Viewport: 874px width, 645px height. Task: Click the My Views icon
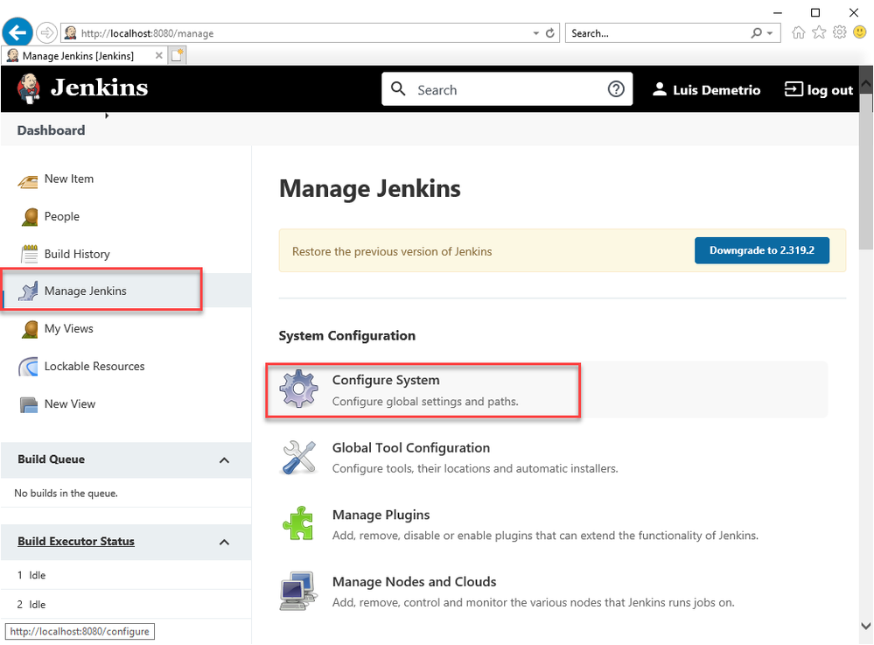click(30, 329)
